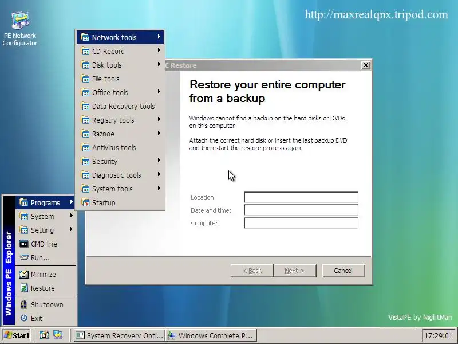The width and height of the screenshot is (458, 344).
Task: Open the Startup menu entry
Action: point(120,202)
